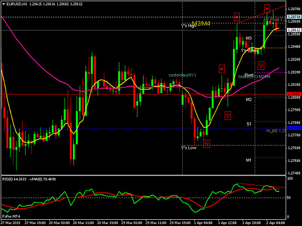
Task: Select the X marker above the today(NY) label
Action: [222, 69]
